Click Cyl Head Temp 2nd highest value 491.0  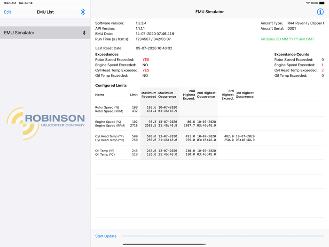pos(190,136)
